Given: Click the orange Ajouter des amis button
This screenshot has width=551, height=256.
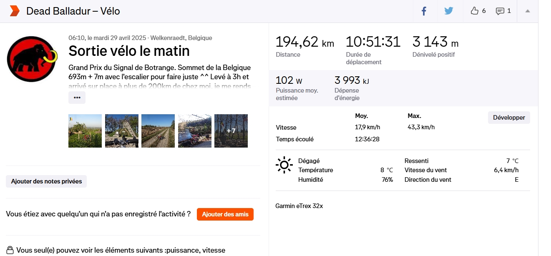Looking at the screenshot, I should [225, 214].
